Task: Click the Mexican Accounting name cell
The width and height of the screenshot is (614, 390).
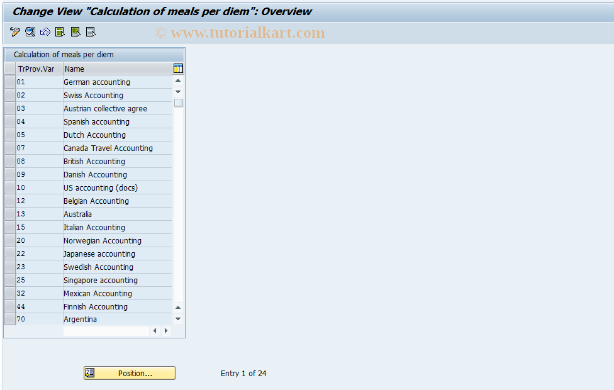Action: click(x=118, y=293)
